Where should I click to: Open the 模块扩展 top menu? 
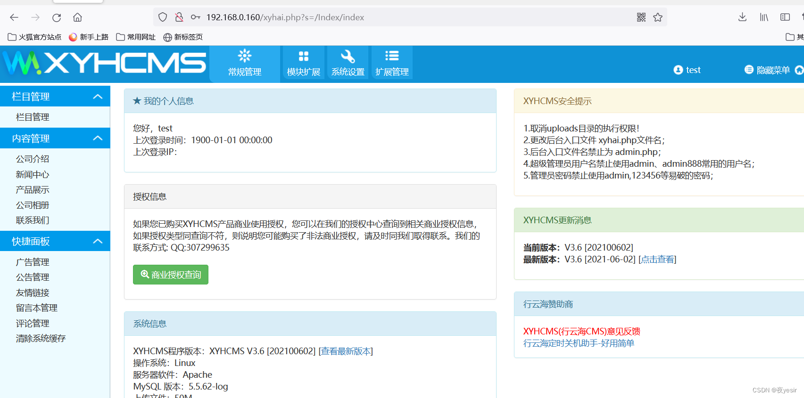point(304,63)
